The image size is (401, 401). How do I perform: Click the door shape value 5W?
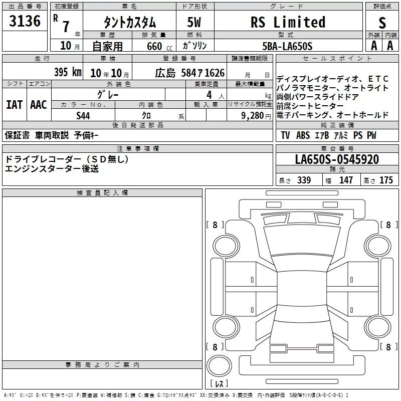194,22
